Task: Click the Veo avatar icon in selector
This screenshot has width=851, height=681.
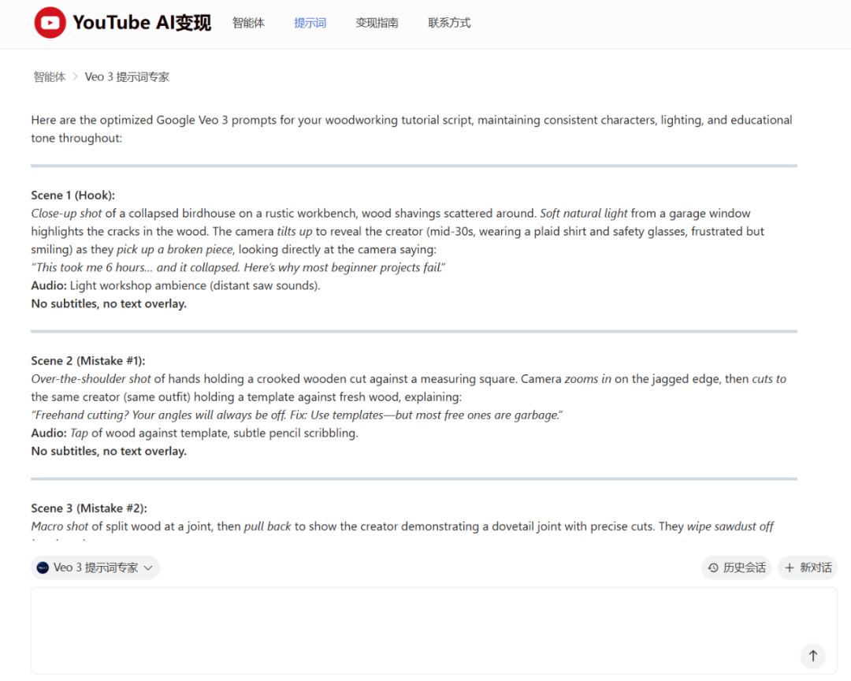Action: click(x=43, y=567)
